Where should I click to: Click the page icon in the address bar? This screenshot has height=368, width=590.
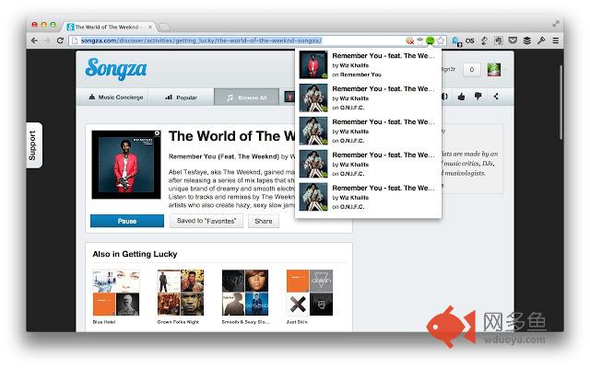(x=75, y=40)
